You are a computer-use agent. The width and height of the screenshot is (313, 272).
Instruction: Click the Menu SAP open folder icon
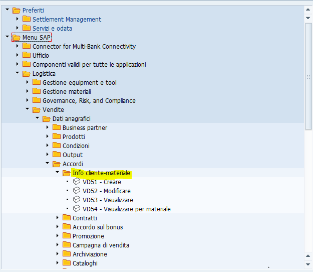(x=17, y=38)
